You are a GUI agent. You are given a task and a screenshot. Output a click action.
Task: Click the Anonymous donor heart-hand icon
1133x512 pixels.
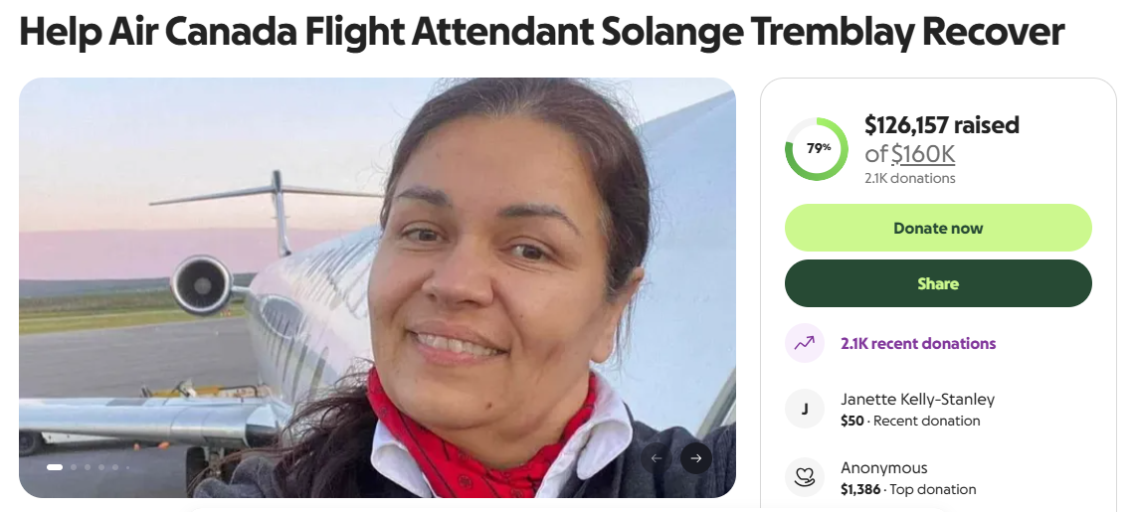tap(804, 477)
